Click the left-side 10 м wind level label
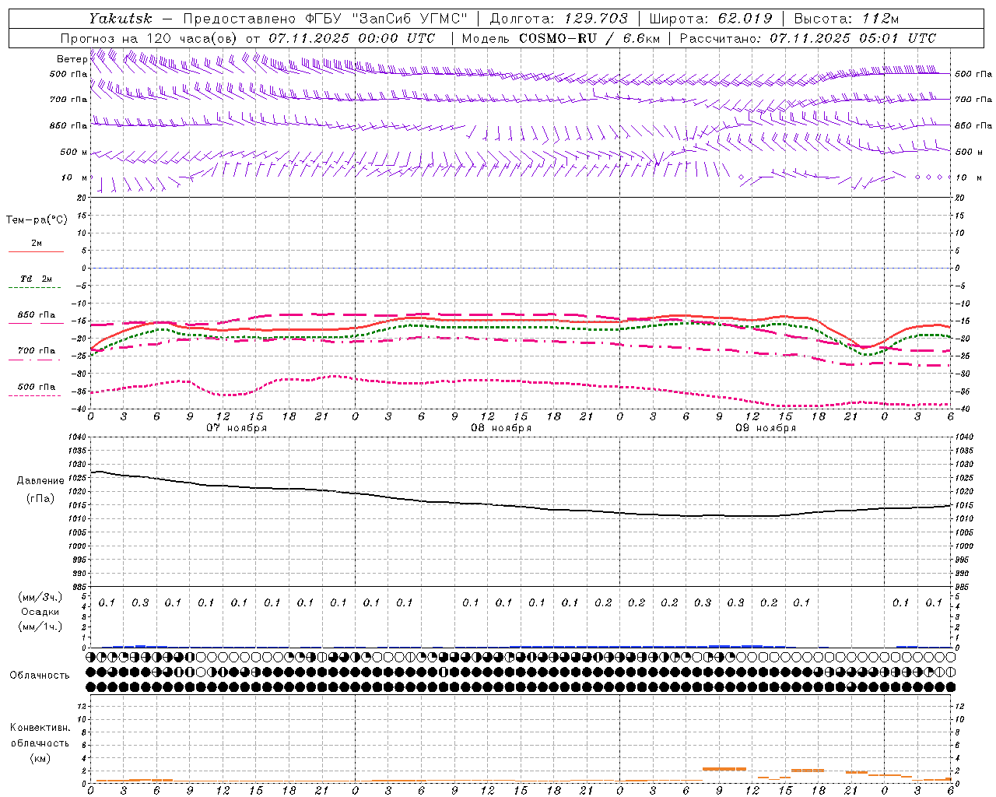This screenshot has height=797, width=996. pos(73,177)
